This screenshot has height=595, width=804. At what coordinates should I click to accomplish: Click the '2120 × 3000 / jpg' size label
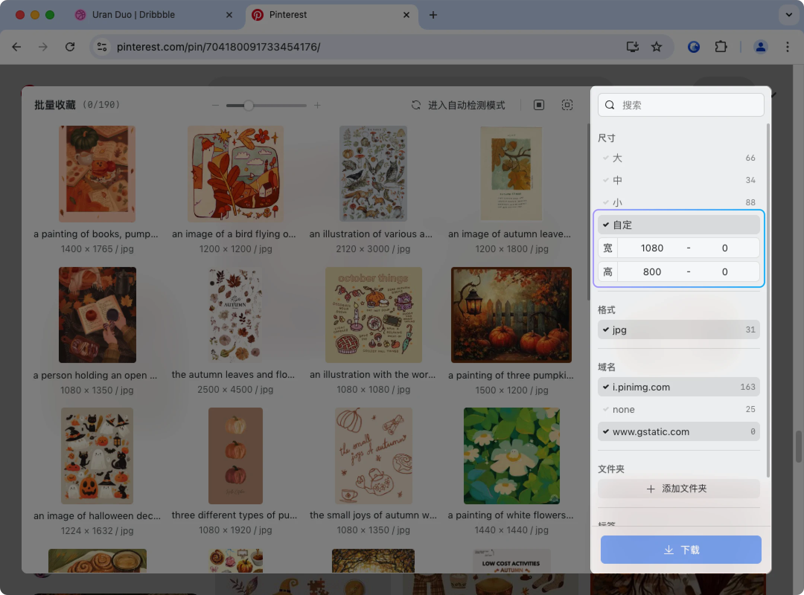373,249
